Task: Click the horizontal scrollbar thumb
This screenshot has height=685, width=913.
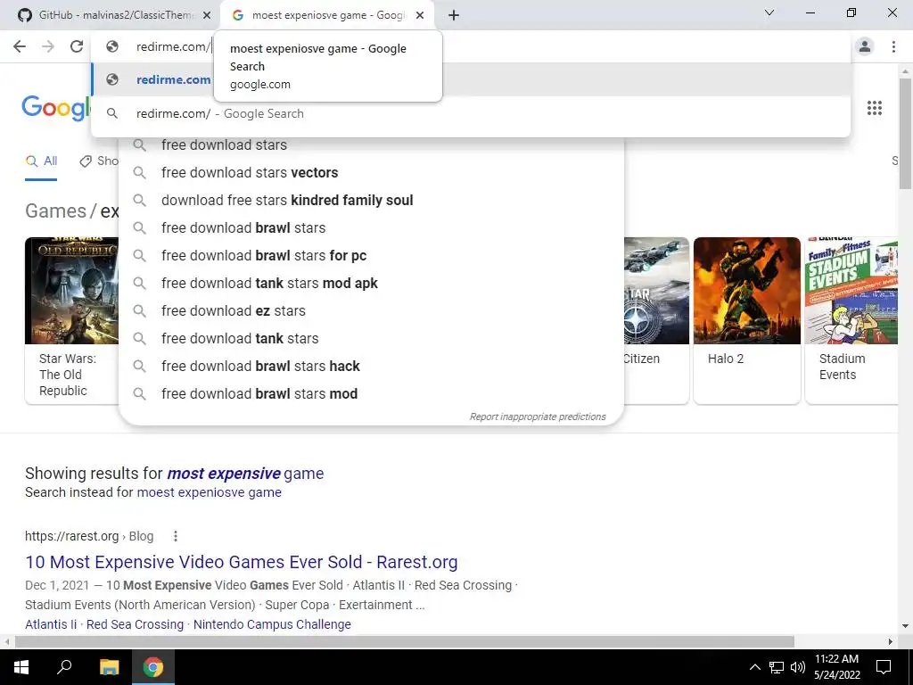Action: coord(404,641)
